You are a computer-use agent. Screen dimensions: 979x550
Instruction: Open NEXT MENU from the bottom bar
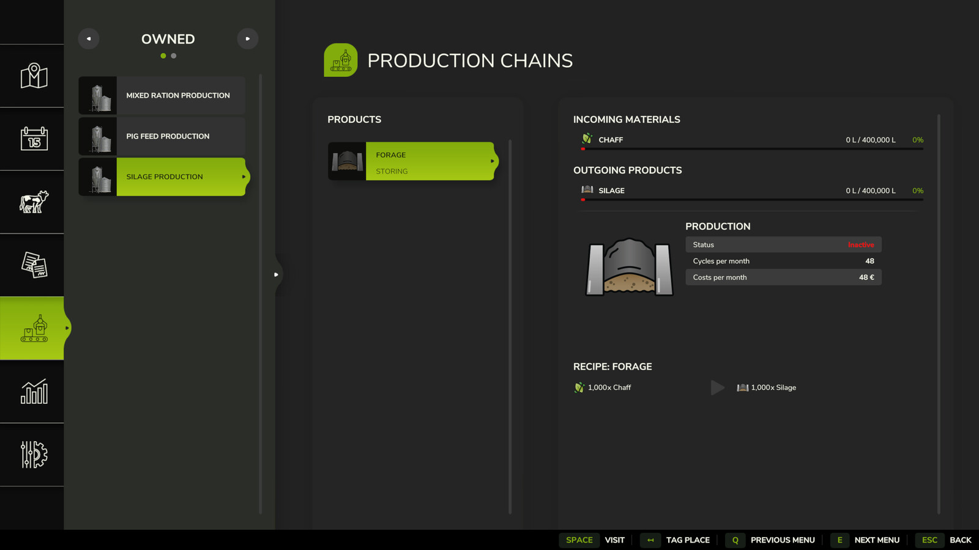click(x=877, y=540)
